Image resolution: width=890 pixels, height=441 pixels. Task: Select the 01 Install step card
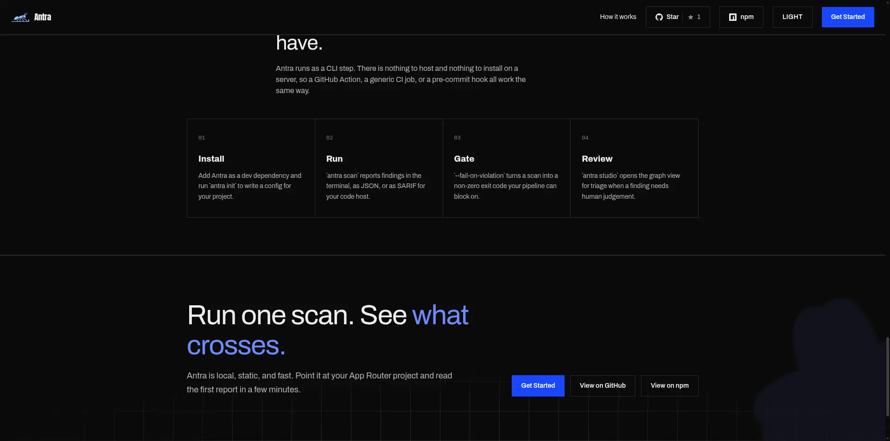pos(251,168)
